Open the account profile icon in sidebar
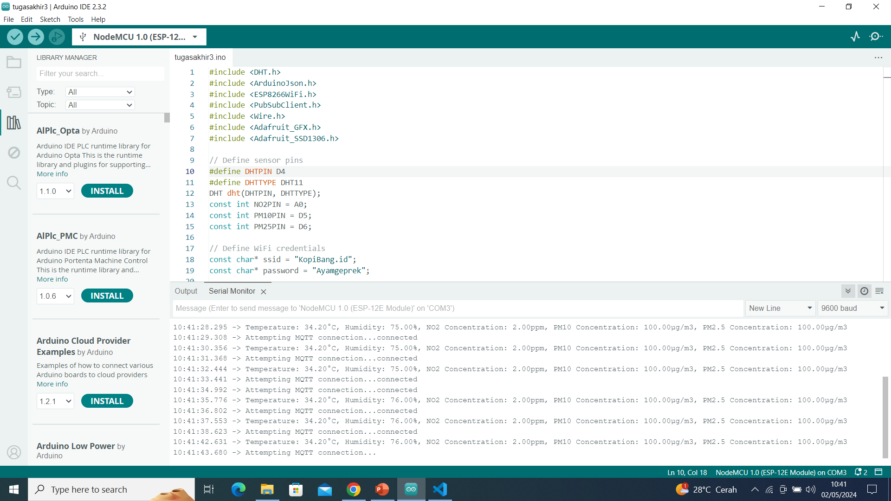The width and height of the screenshot is (891, 501). tap(14, 452)
